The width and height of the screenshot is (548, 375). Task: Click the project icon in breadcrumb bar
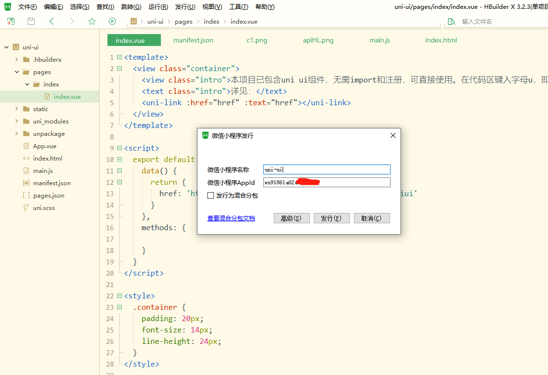(134, 21)
